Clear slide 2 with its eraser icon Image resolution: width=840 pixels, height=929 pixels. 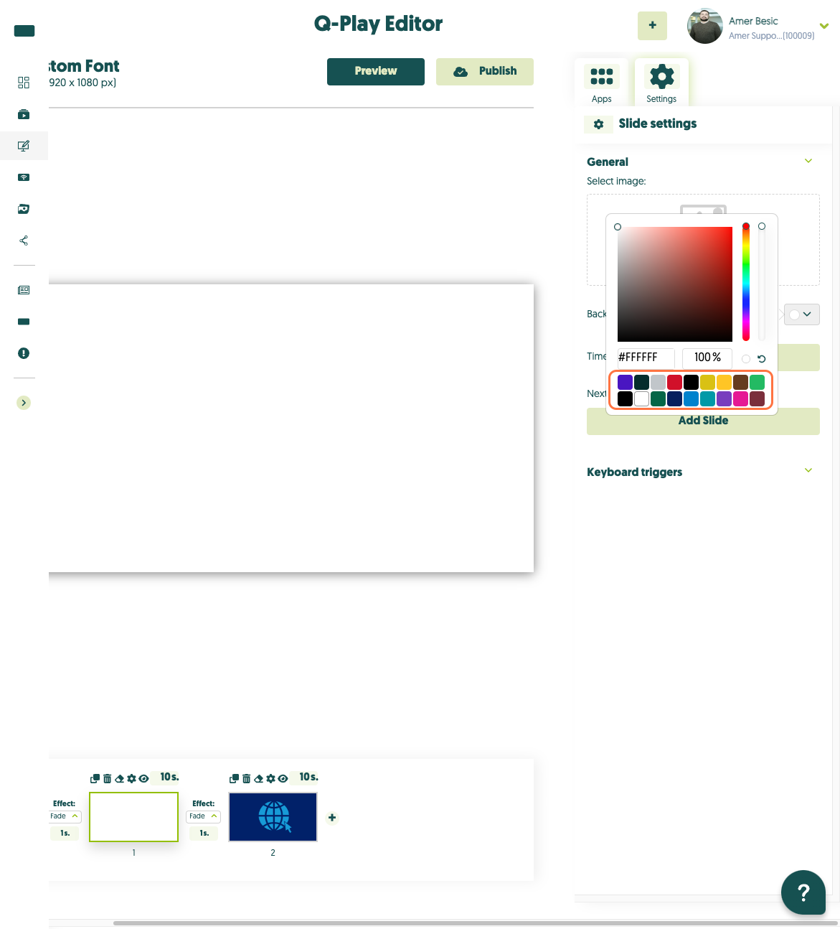(x=259, y=778)
